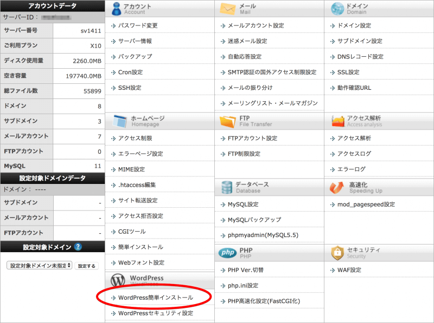Click the disk usage value 2260.0MB
The height and width of the screenshot is (323, 434).
pyautogui.click(x=87, y=61)
